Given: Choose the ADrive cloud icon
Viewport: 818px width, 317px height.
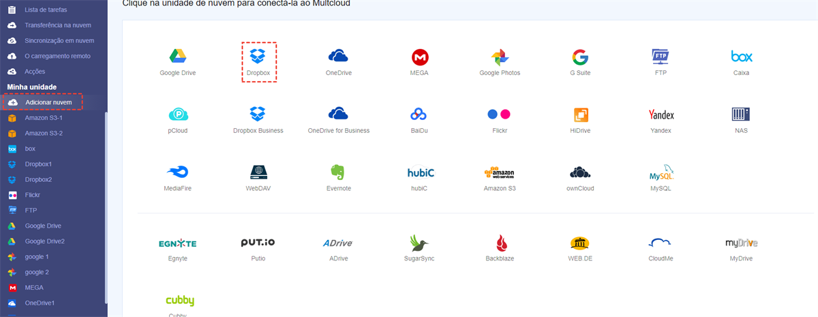Looking at the screenshot, I should 339,243.
